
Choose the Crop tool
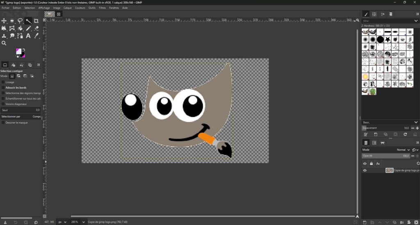click(x=37, y=21)
